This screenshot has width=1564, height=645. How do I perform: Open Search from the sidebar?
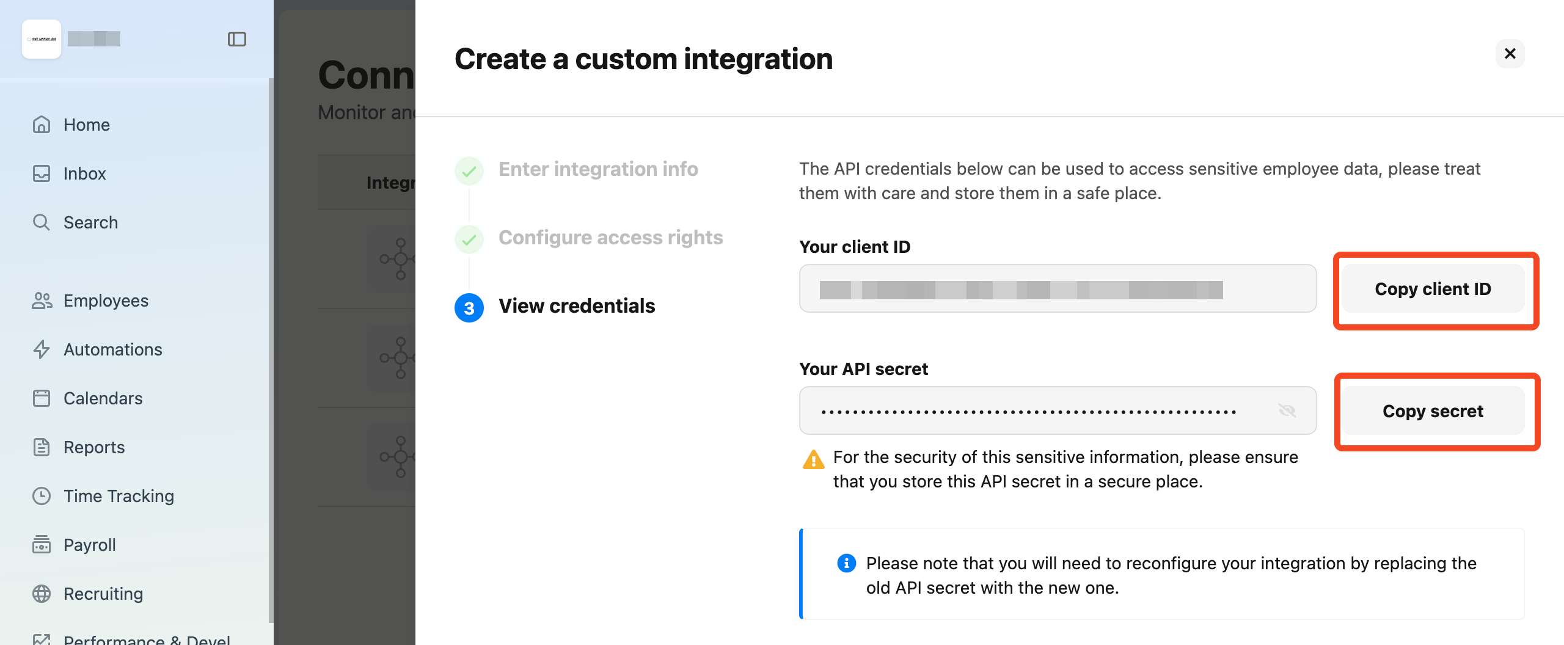(90, 222)
